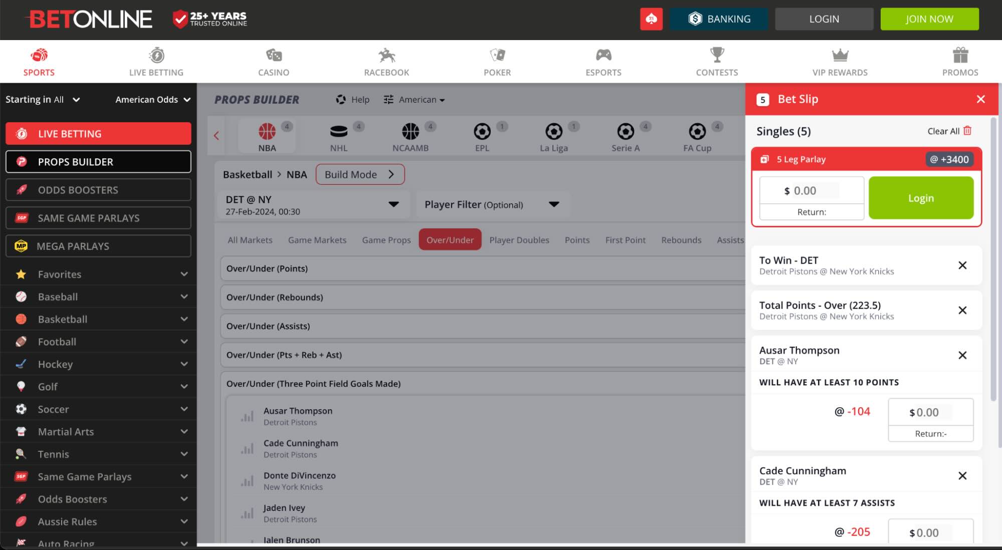
Task: Open the Starting in All dropdown
Action: click(43, 99)
